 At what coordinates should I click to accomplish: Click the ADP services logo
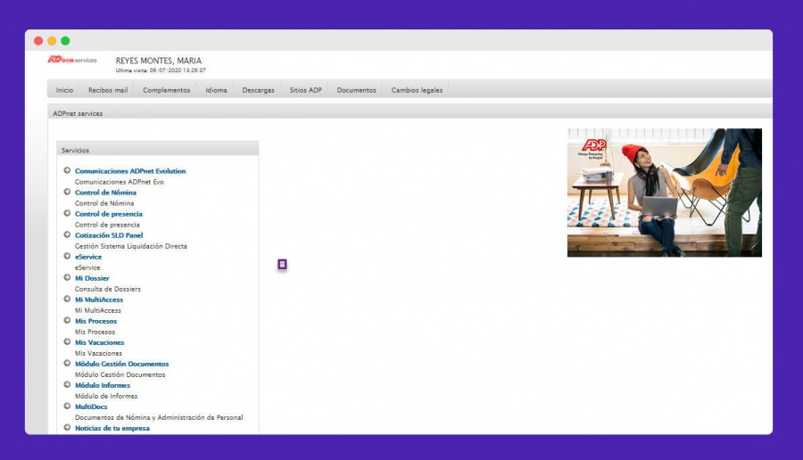[72, 60]
